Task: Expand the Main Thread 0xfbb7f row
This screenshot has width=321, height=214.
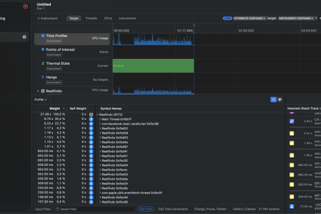Action: [x=100, y=119]
